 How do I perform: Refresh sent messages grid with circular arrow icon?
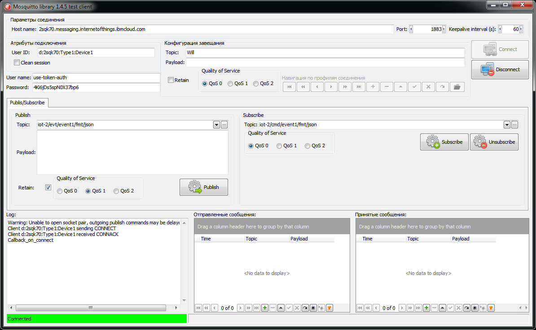(305, 308)
